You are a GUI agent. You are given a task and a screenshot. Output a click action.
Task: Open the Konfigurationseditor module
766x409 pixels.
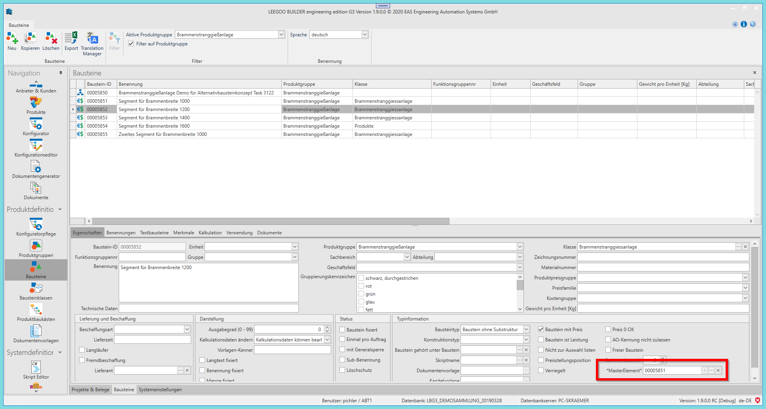36,148
